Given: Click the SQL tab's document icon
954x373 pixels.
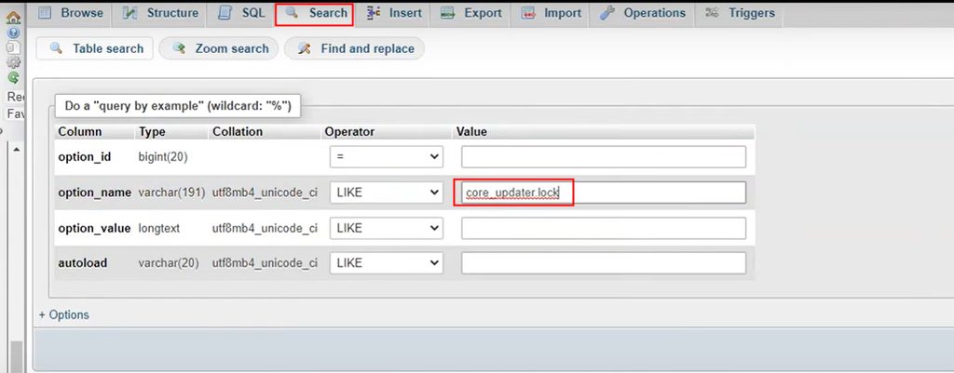Looking at the screenshot, I should click(225, 13).
